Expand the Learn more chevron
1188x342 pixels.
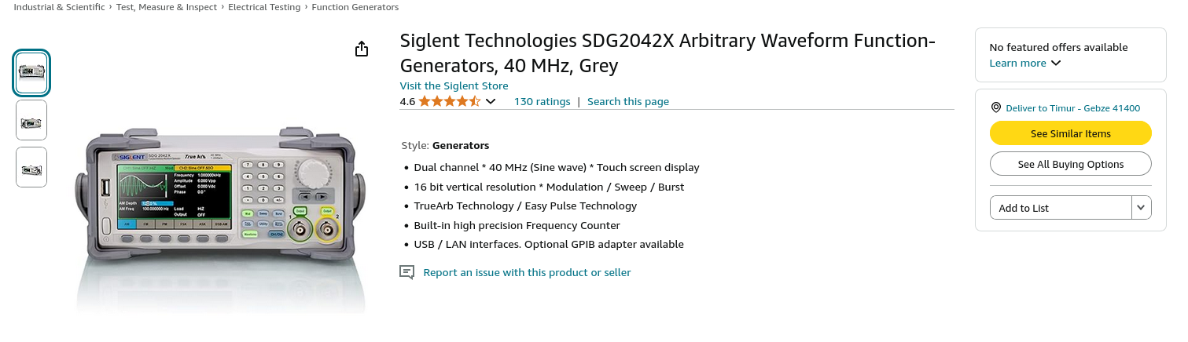(1056, 64)
